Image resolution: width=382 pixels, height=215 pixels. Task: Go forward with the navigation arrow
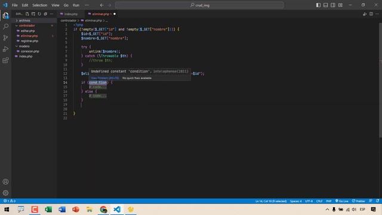109,5
